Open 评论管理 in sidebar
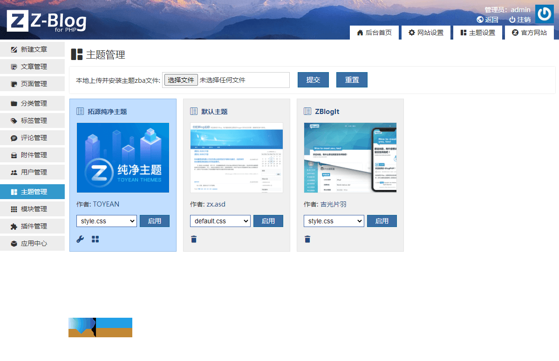 [32, 138]
